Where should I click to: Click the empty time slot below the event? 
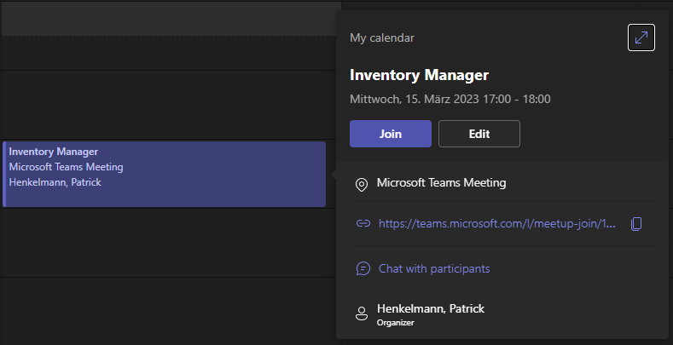(x=162, y=243)
